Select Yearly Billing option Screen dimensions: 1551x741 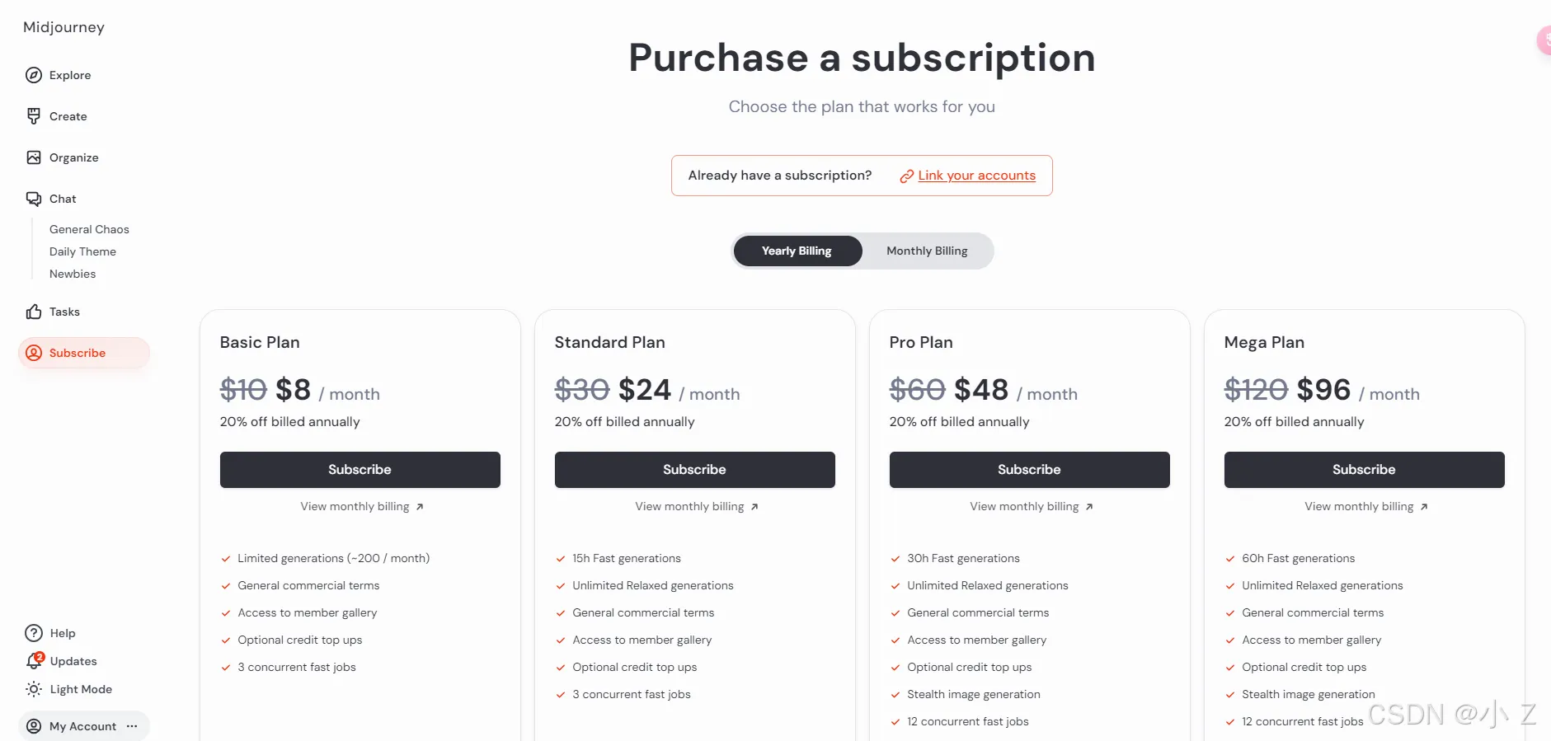click(x=797, y=251)
